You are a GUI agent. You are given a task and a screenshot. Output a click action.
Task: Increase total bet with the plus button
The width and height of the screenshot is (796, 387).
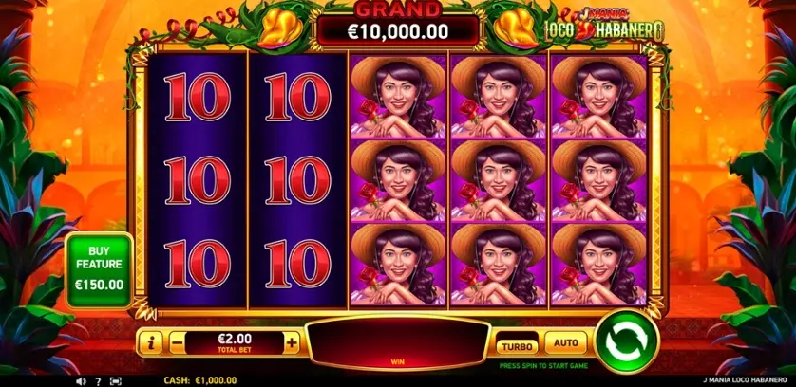[292, 343]
